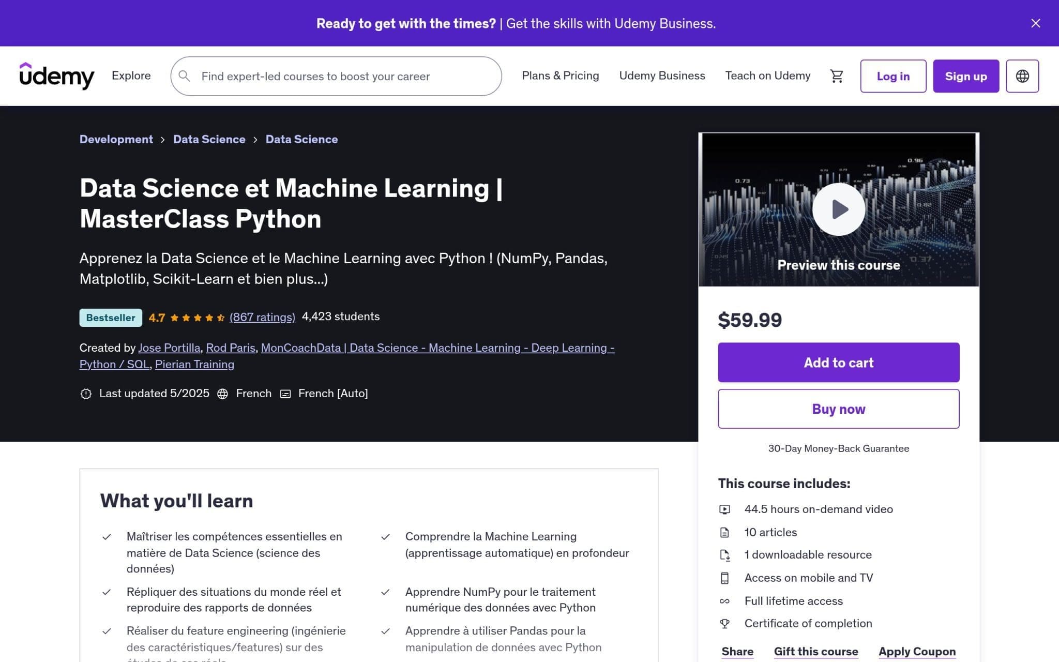Open instructor Rod Paris profile

[x=231, y=348]
